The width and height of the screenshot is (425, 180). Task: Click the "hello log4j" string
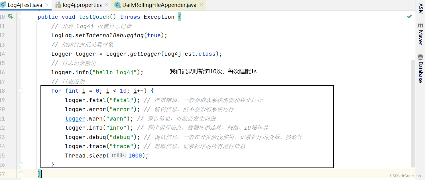pos(115,72)
